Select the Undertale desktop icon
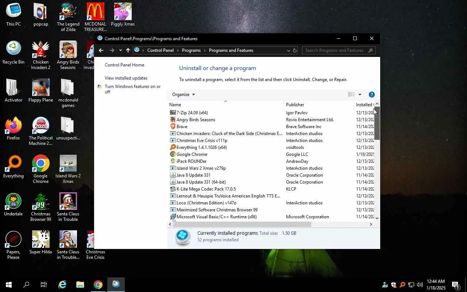The height and width of the screenshot is (292, 467). tap(13, 205)
